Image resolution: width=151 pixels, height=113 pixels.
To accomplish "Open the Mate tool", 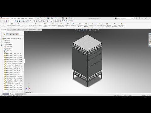I will pos(19,24).
